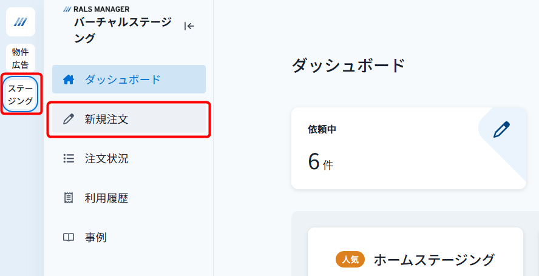Select 新規注文 in the sidebar
Screen dimensions: 539x276
pos(129,119)
